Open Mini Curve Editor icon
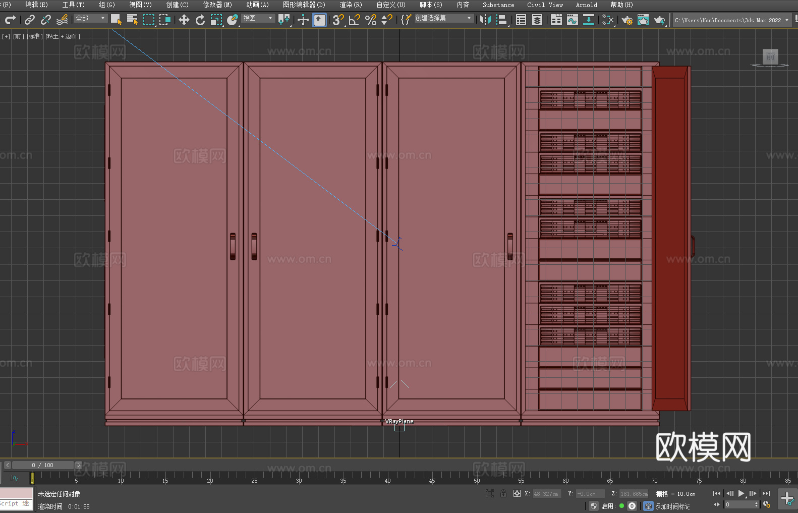Image resolution: width=798 pixels, height=513 pixels. 14,478
